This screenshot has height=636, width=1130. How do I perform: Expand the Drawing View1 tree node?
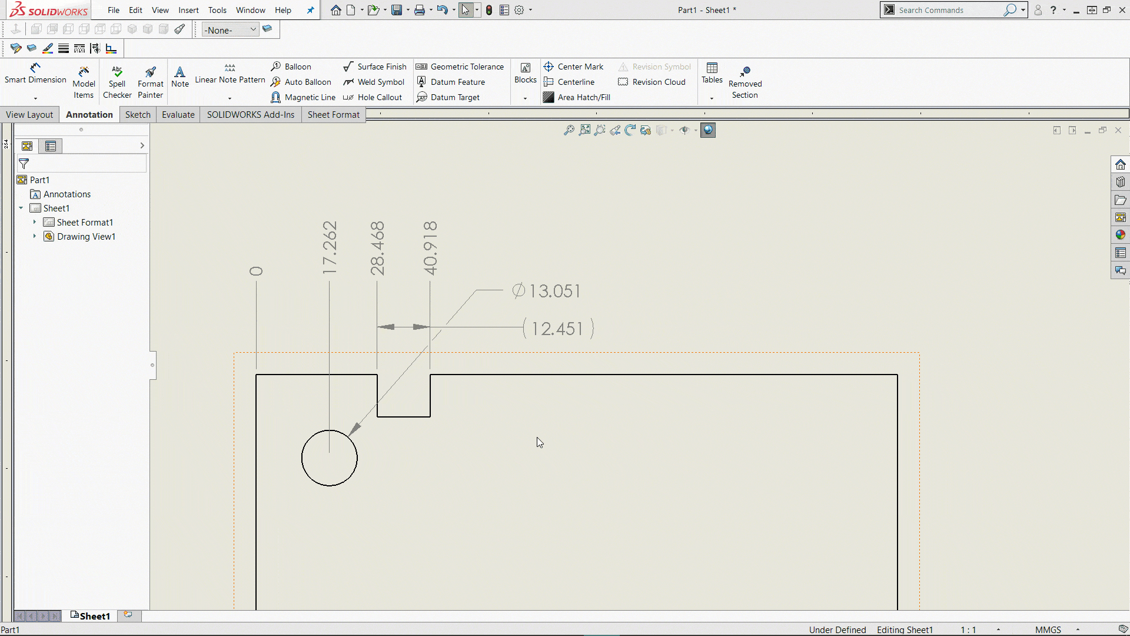35,236
